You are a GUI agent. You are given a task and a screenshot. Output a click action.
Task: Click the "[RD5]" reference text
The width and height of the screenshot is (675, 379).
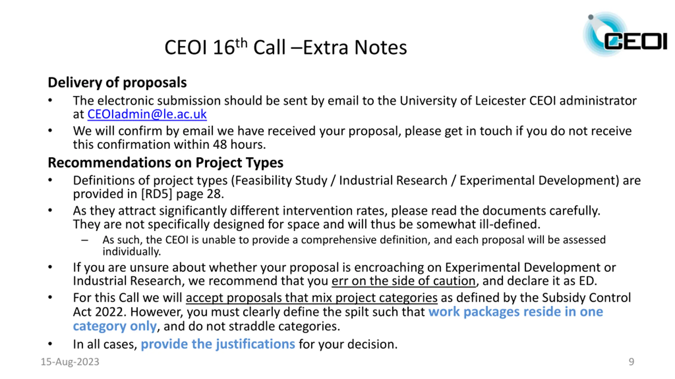point(157,194)
